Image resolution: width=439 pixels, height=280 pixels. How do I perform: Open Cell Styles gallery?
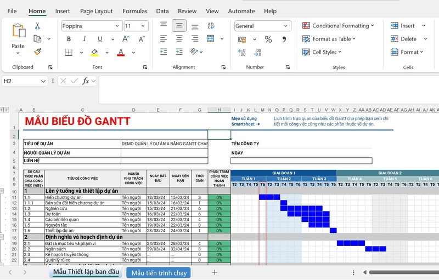(322, 52)
